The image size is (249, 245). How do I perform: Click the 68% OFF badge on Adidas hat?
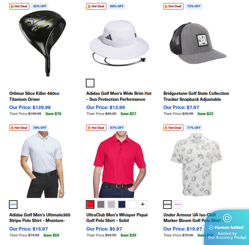[x=117, y=6]
